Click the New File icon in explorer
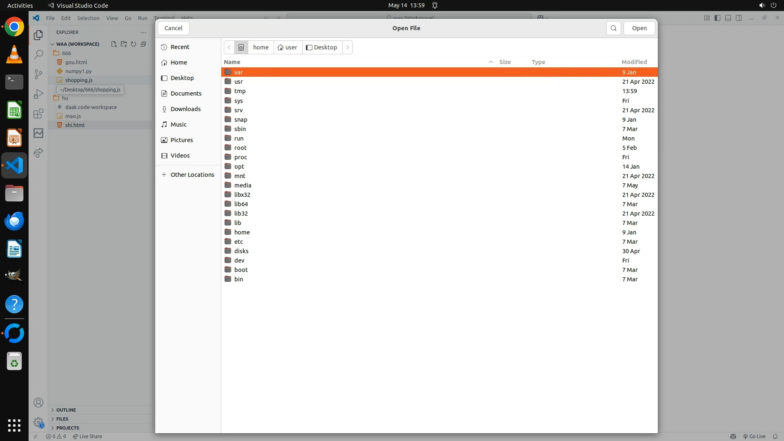This screenshot has width=784, height=441. pyautogui.click(x=114, y=44)
